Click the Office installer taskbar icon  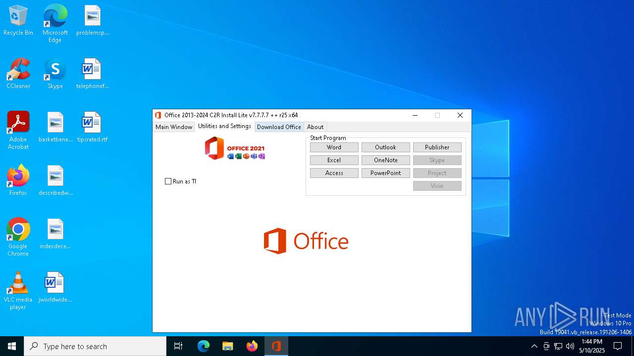point(276,346)
